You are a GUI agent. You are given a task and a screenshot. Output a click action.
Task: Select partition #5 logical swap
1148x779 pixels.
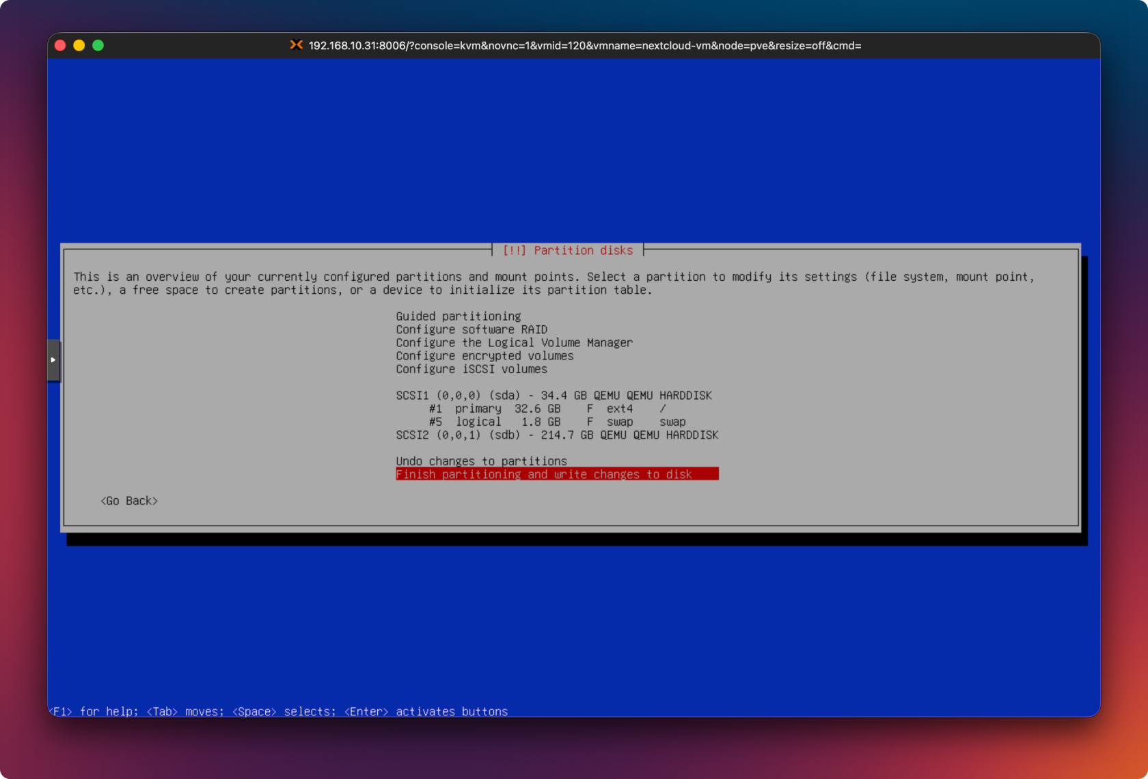[x=556, y=422]
